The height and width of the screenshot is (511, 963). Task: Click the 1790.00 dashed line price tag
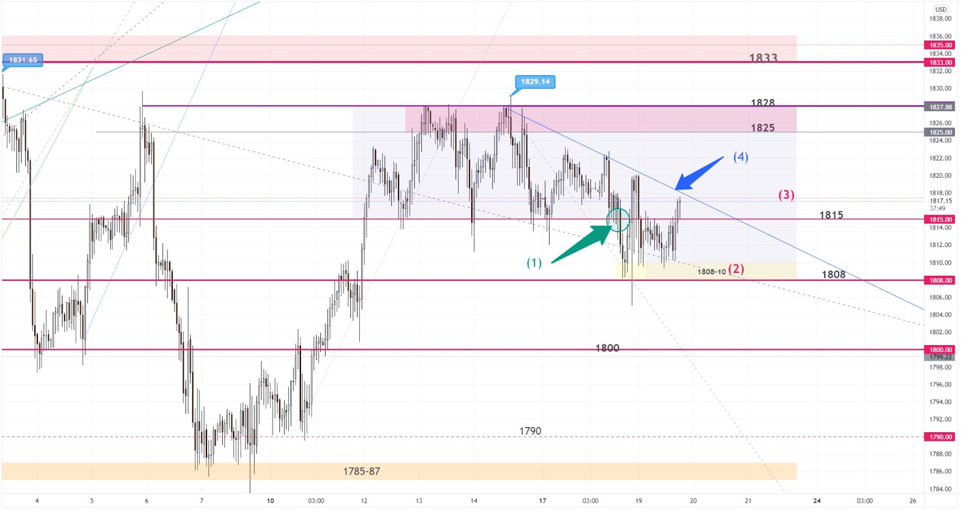click(x=940, y=437)
